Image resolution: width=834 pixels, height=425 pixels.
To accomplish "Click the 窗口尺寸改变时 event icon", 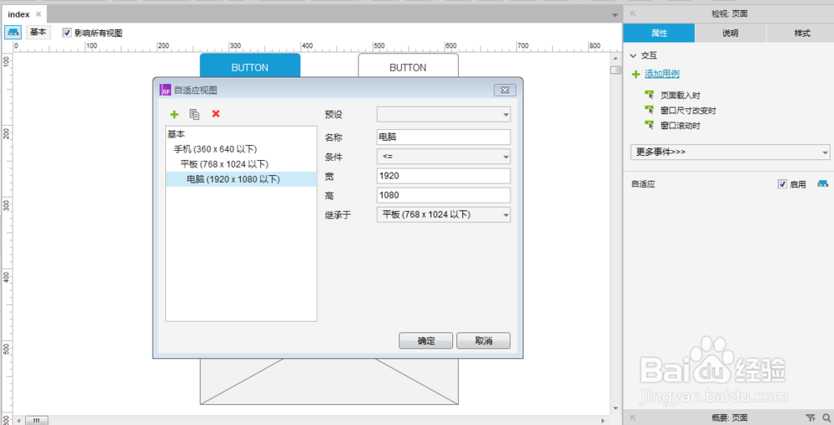I will pyautogui.click(x=650, y=110).
